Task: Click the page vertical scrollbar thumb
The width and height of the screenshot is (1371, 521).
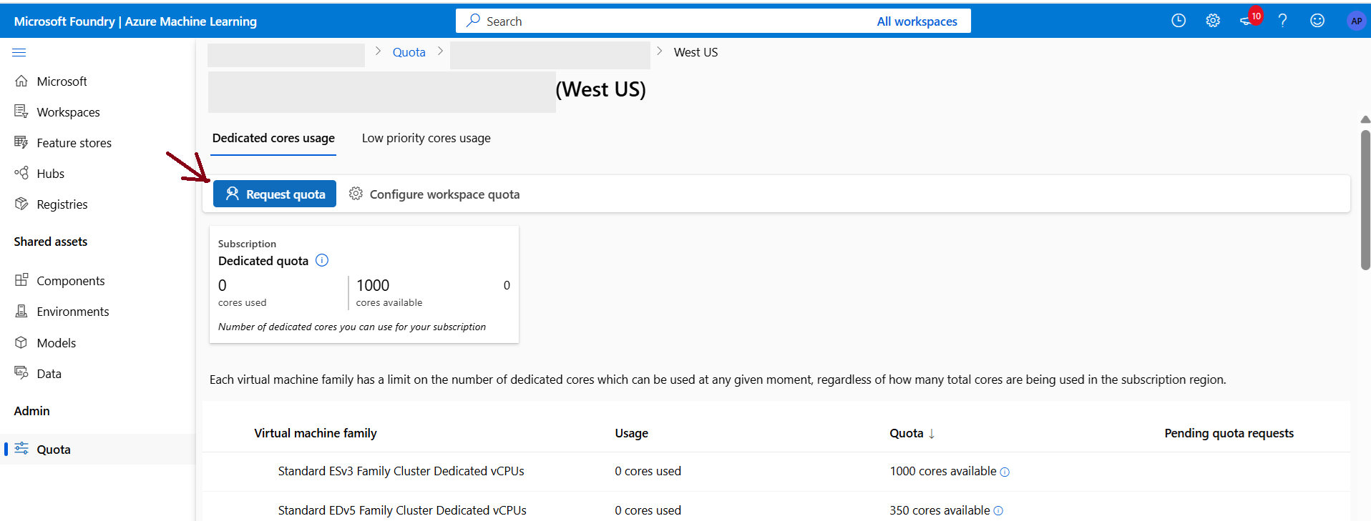Action: pos(1365,200)
